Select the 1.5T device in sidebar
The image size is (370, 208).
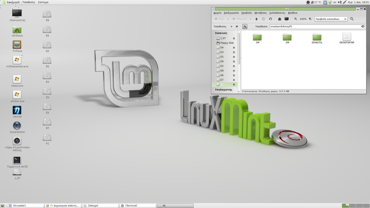(x=223, y=38)
